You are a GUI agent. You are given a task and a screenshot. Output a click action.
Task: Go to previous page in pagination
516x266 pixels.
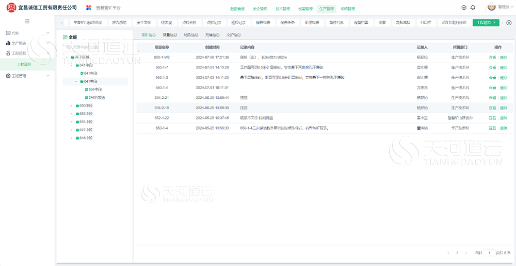coord(448,253)
